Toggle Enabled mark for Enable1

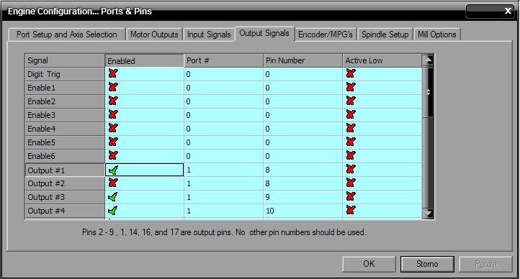(113, 88)
